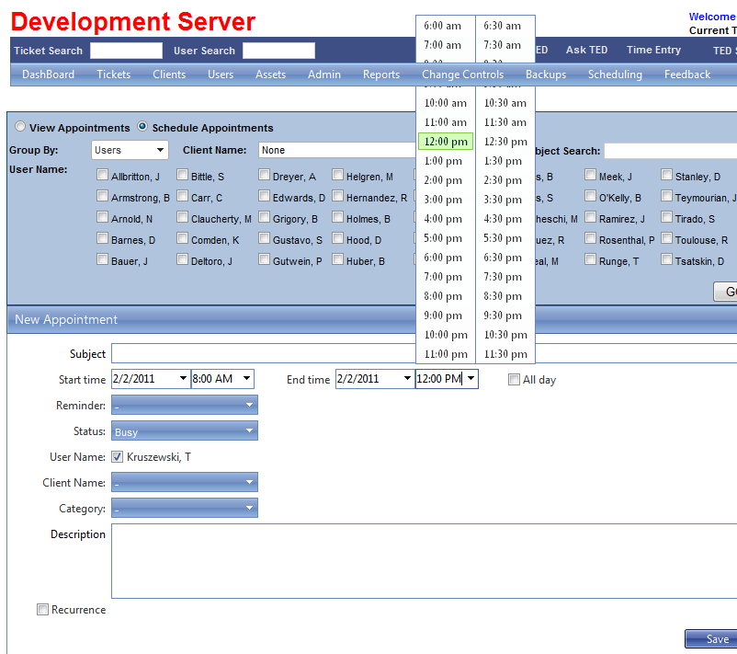Open the Reports menu
This screenshot has height=654, width=737.
click(x=380, y=75)
